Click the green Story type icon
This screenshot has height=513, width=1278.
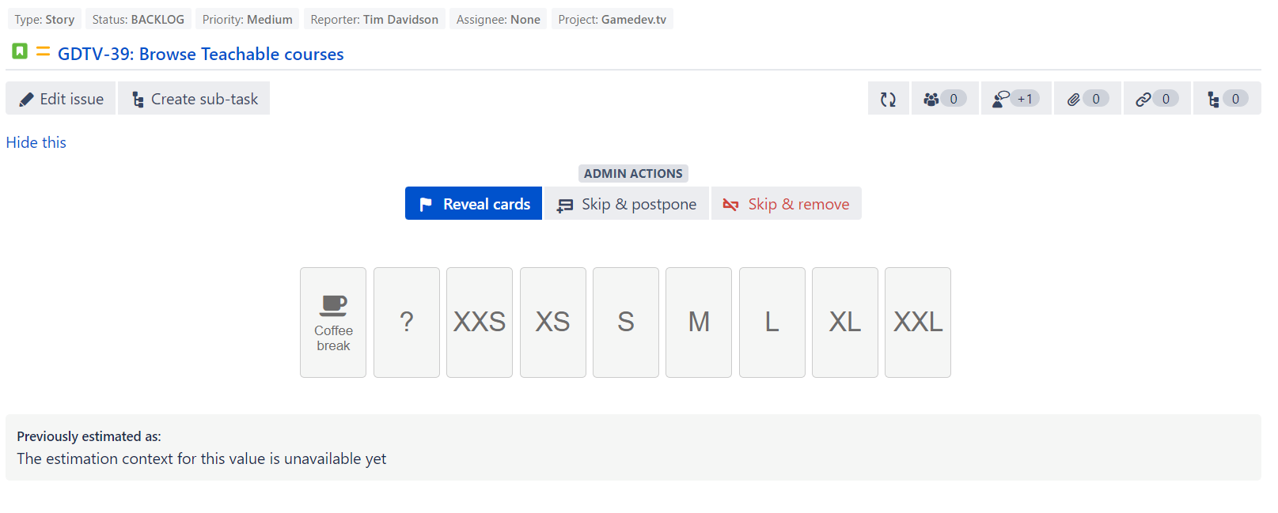(x=20, y=51)
